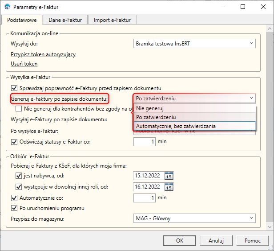Screen dimensions: 274x251
Task: Toggle 'Po uruchomieniu programu' checkbox
Action: click(x=13, y=208)
